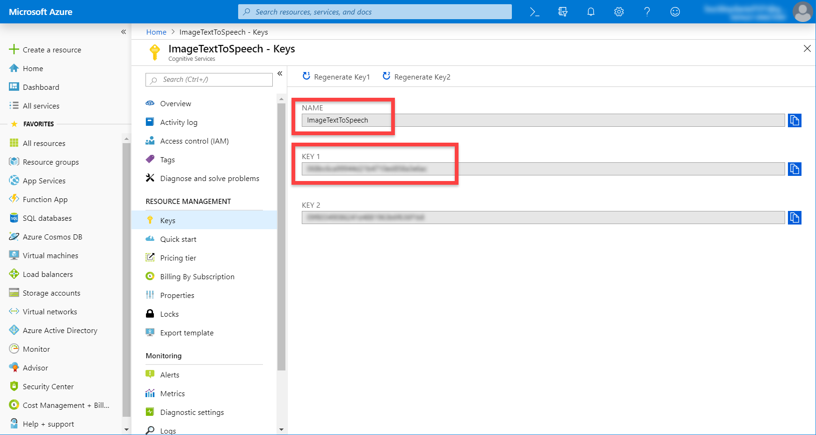The width and height of the screenshot is (816, 435).
Task: Copy KEY 1 to clipboard
Action: (x=794, y=169)
